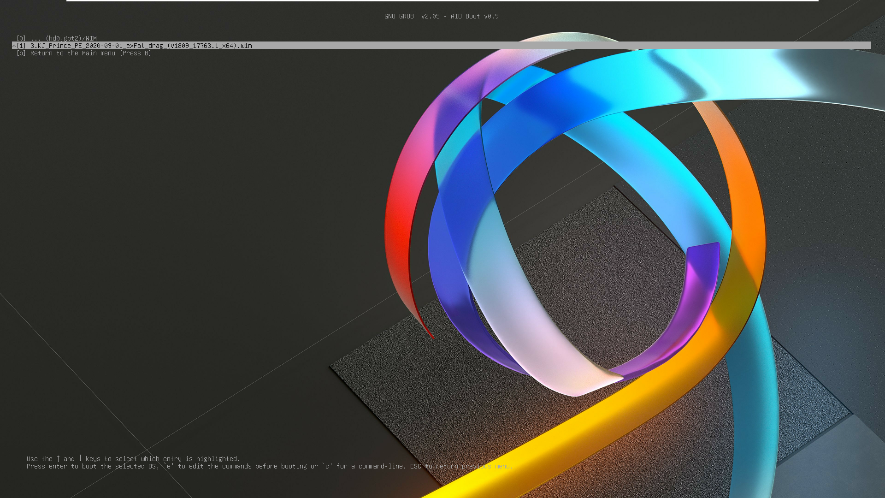Click the 'Use the ↑ and ↓ keys' help line
The image size is (885, 498).
[x=133, y=459]
